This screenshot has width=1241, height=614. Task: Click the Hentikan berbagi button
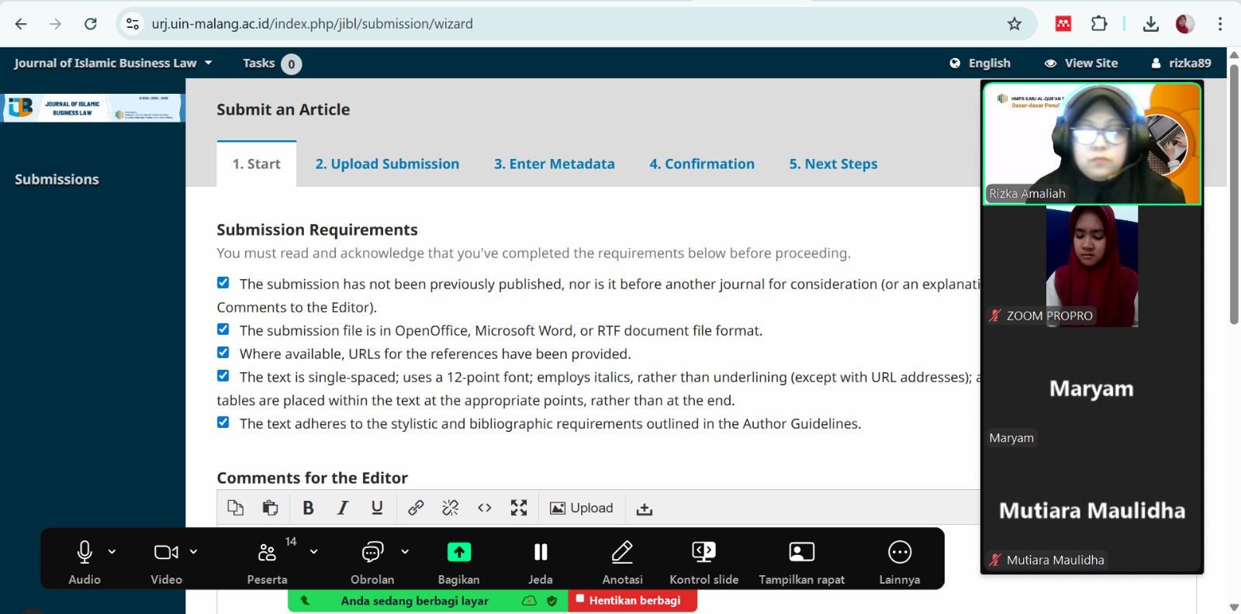pos(633,601)
